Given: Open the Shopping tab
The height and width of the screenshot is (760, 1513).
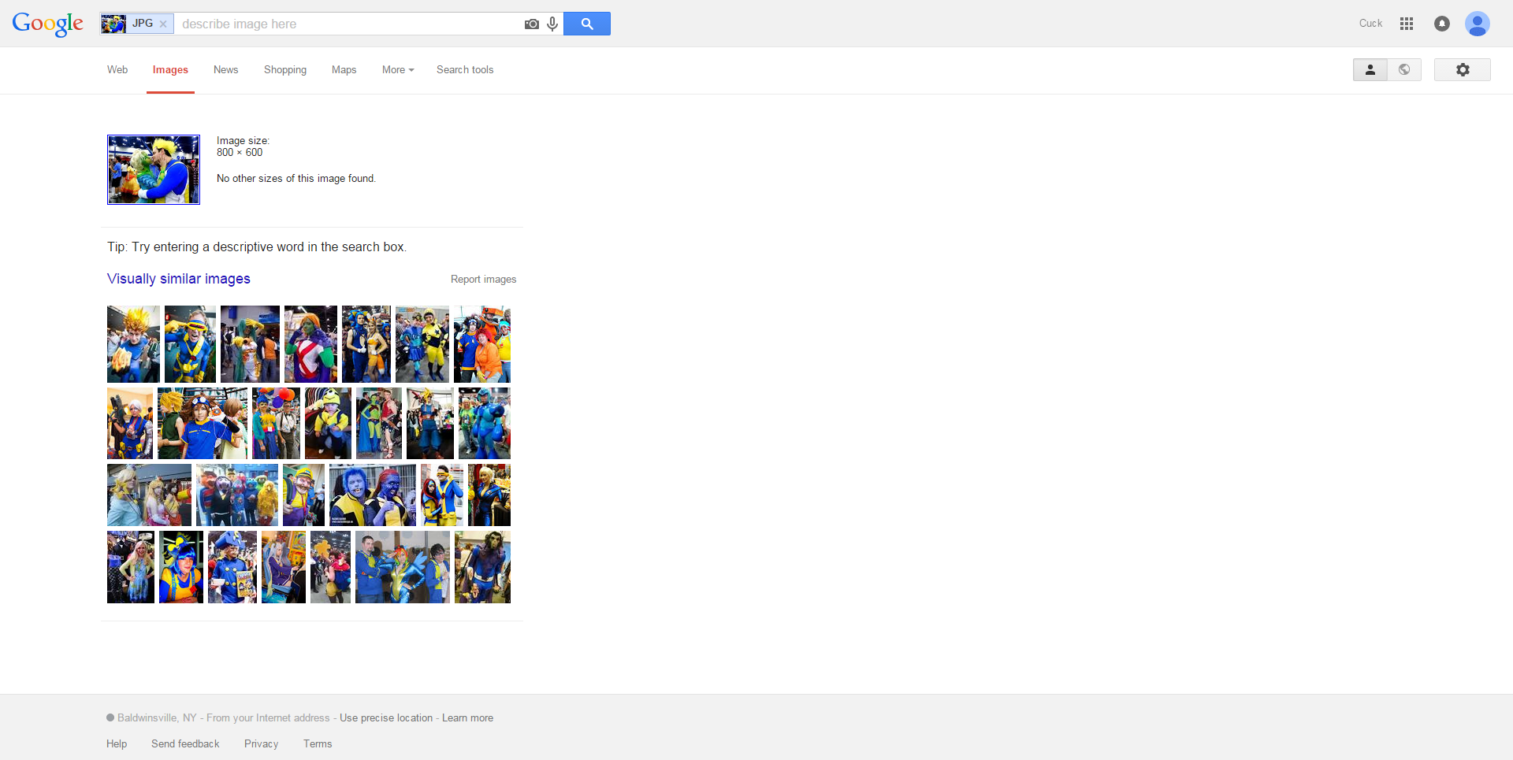Looking at the screenshot, I should [285, 70].
